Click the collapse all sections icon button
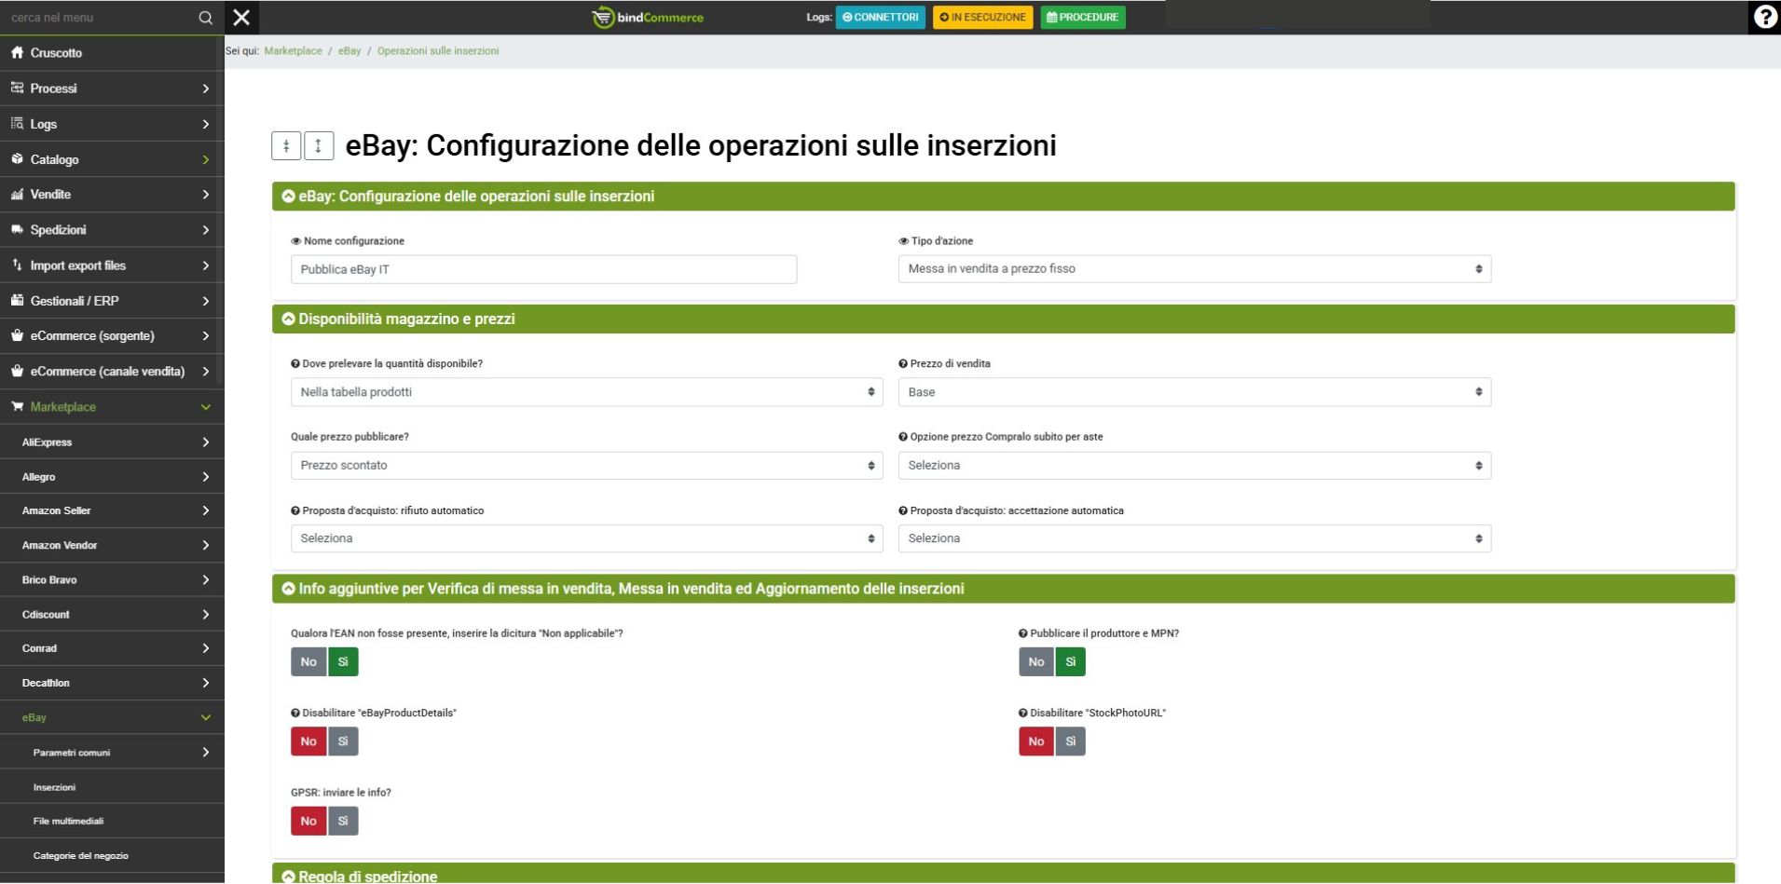 286,146
